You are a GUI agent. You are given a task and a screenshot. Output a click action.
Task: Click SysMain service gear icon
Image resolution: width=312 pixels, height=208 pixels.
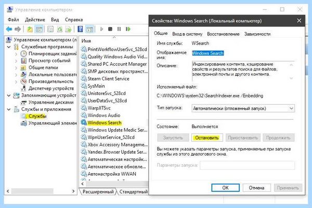pyautogui.click(x=84, y=86)
